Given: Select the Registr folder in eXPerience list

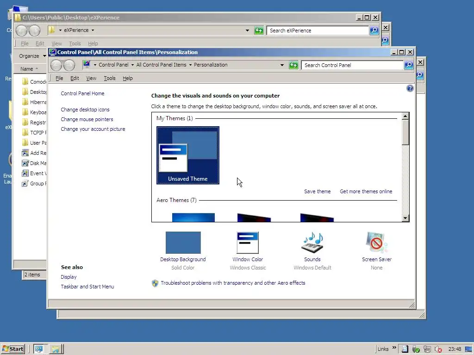Looking at the screenshot, I should point(34,122).
